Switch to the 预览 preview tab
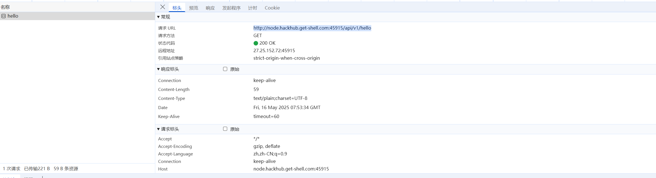 (x=193, y=8)
